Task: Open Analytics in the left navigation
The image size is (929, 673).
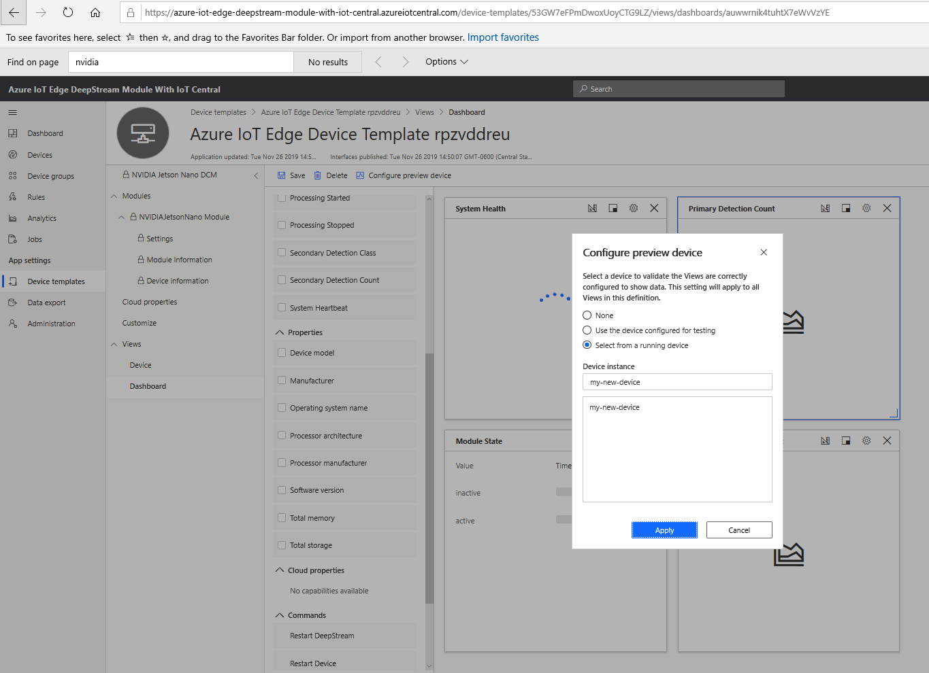Action: click(42, 218)
